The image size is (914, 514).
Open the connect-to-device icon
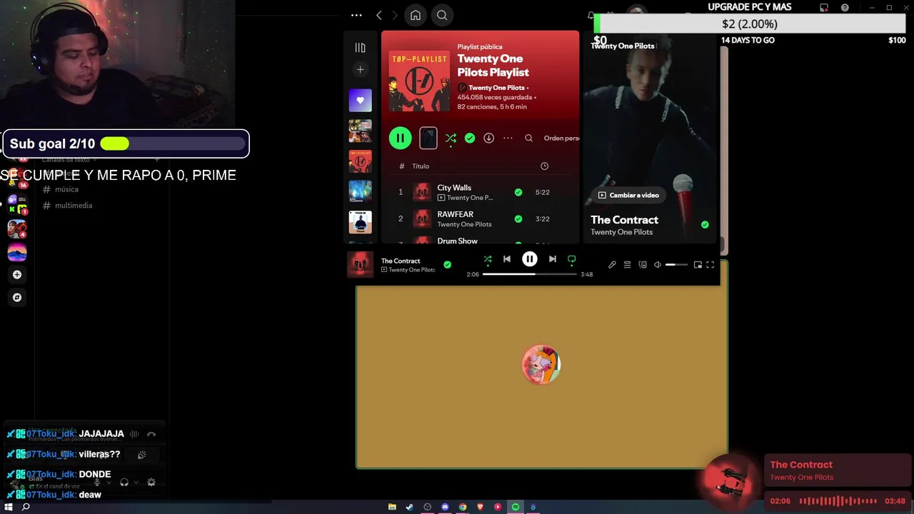(643, 264)
